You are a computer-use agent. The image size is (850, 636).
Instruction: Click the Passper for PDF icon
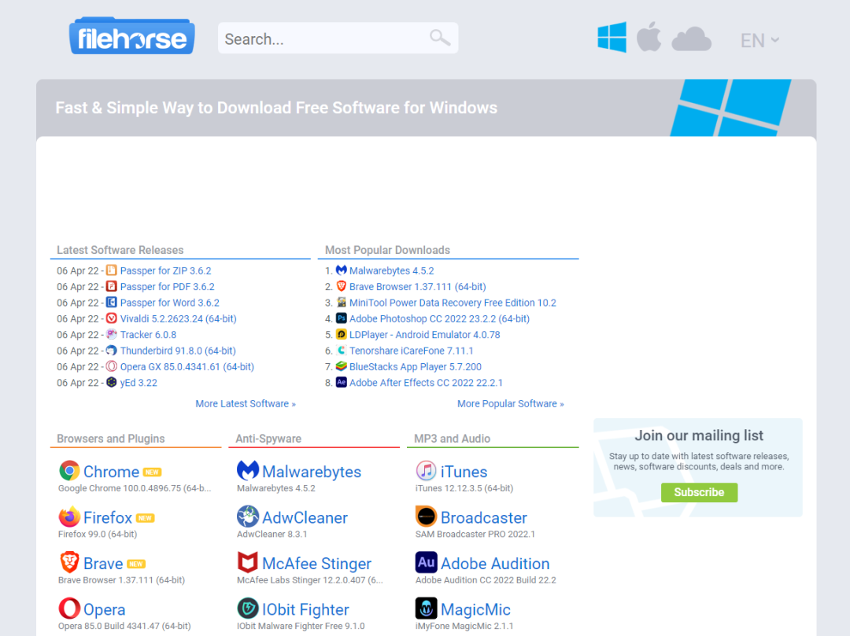111,286
